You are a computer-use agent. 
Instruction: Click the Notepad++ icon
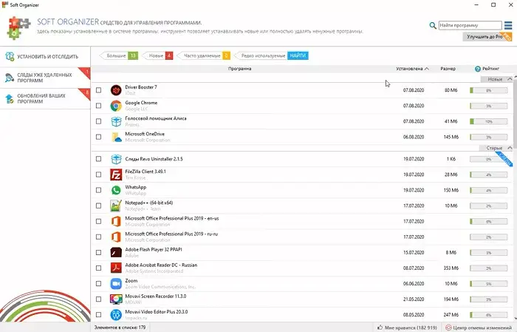pos(116,206)
